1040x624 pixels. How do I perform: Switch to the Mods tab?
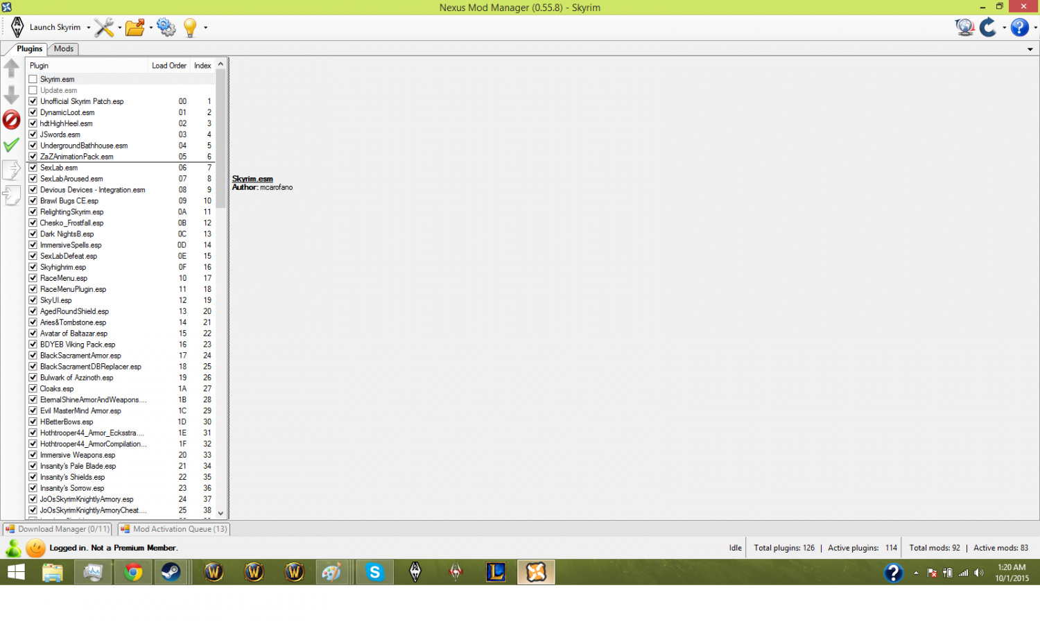coord(64,49)
